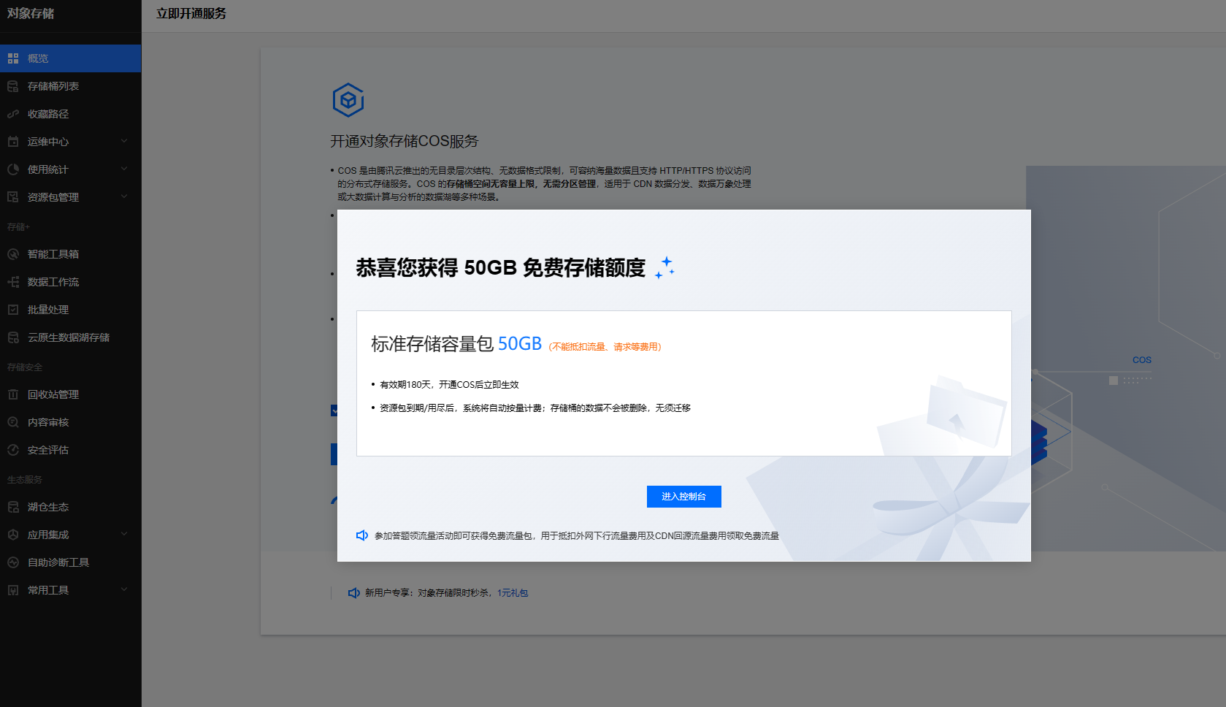Expand the 资源包管理 submenu arrow
The height and width of the screenshot is (707, 1226).
click(124, 196)
